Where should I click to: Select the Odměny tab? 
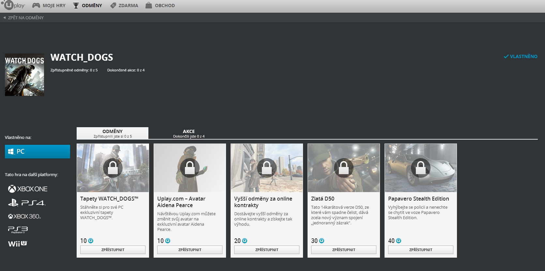tap(113, 133)
